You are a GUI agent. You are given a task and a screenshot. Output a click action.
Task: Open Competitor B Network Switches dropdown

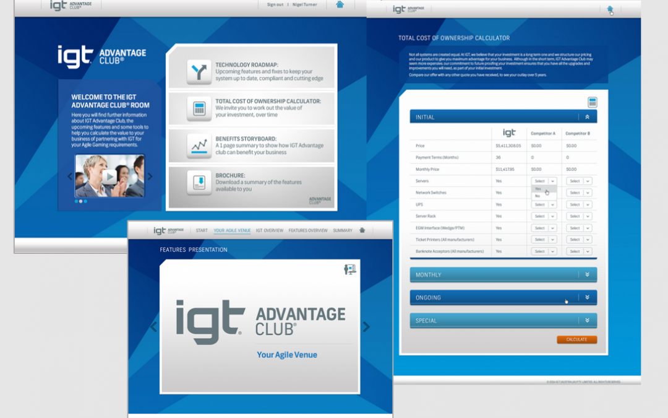tap(579, 193)
